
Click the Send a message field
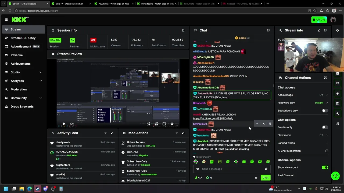coord(231,169)
